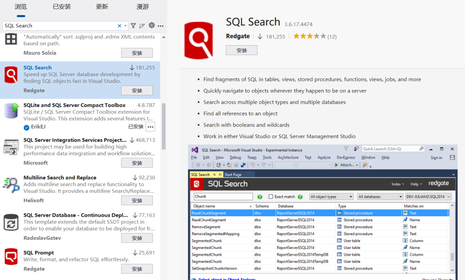The image size is (465, 280).
Task: Install the RadoslavGatev extension
Action: click(x=137, y=238)
